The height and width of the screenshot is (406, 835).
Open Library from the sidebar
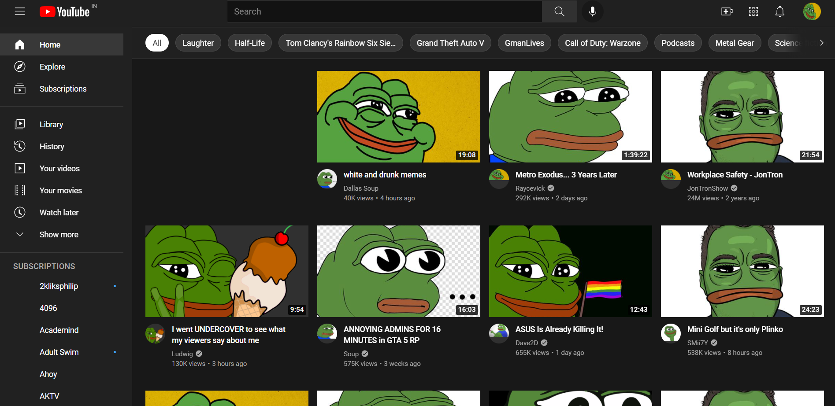point(51,124)
